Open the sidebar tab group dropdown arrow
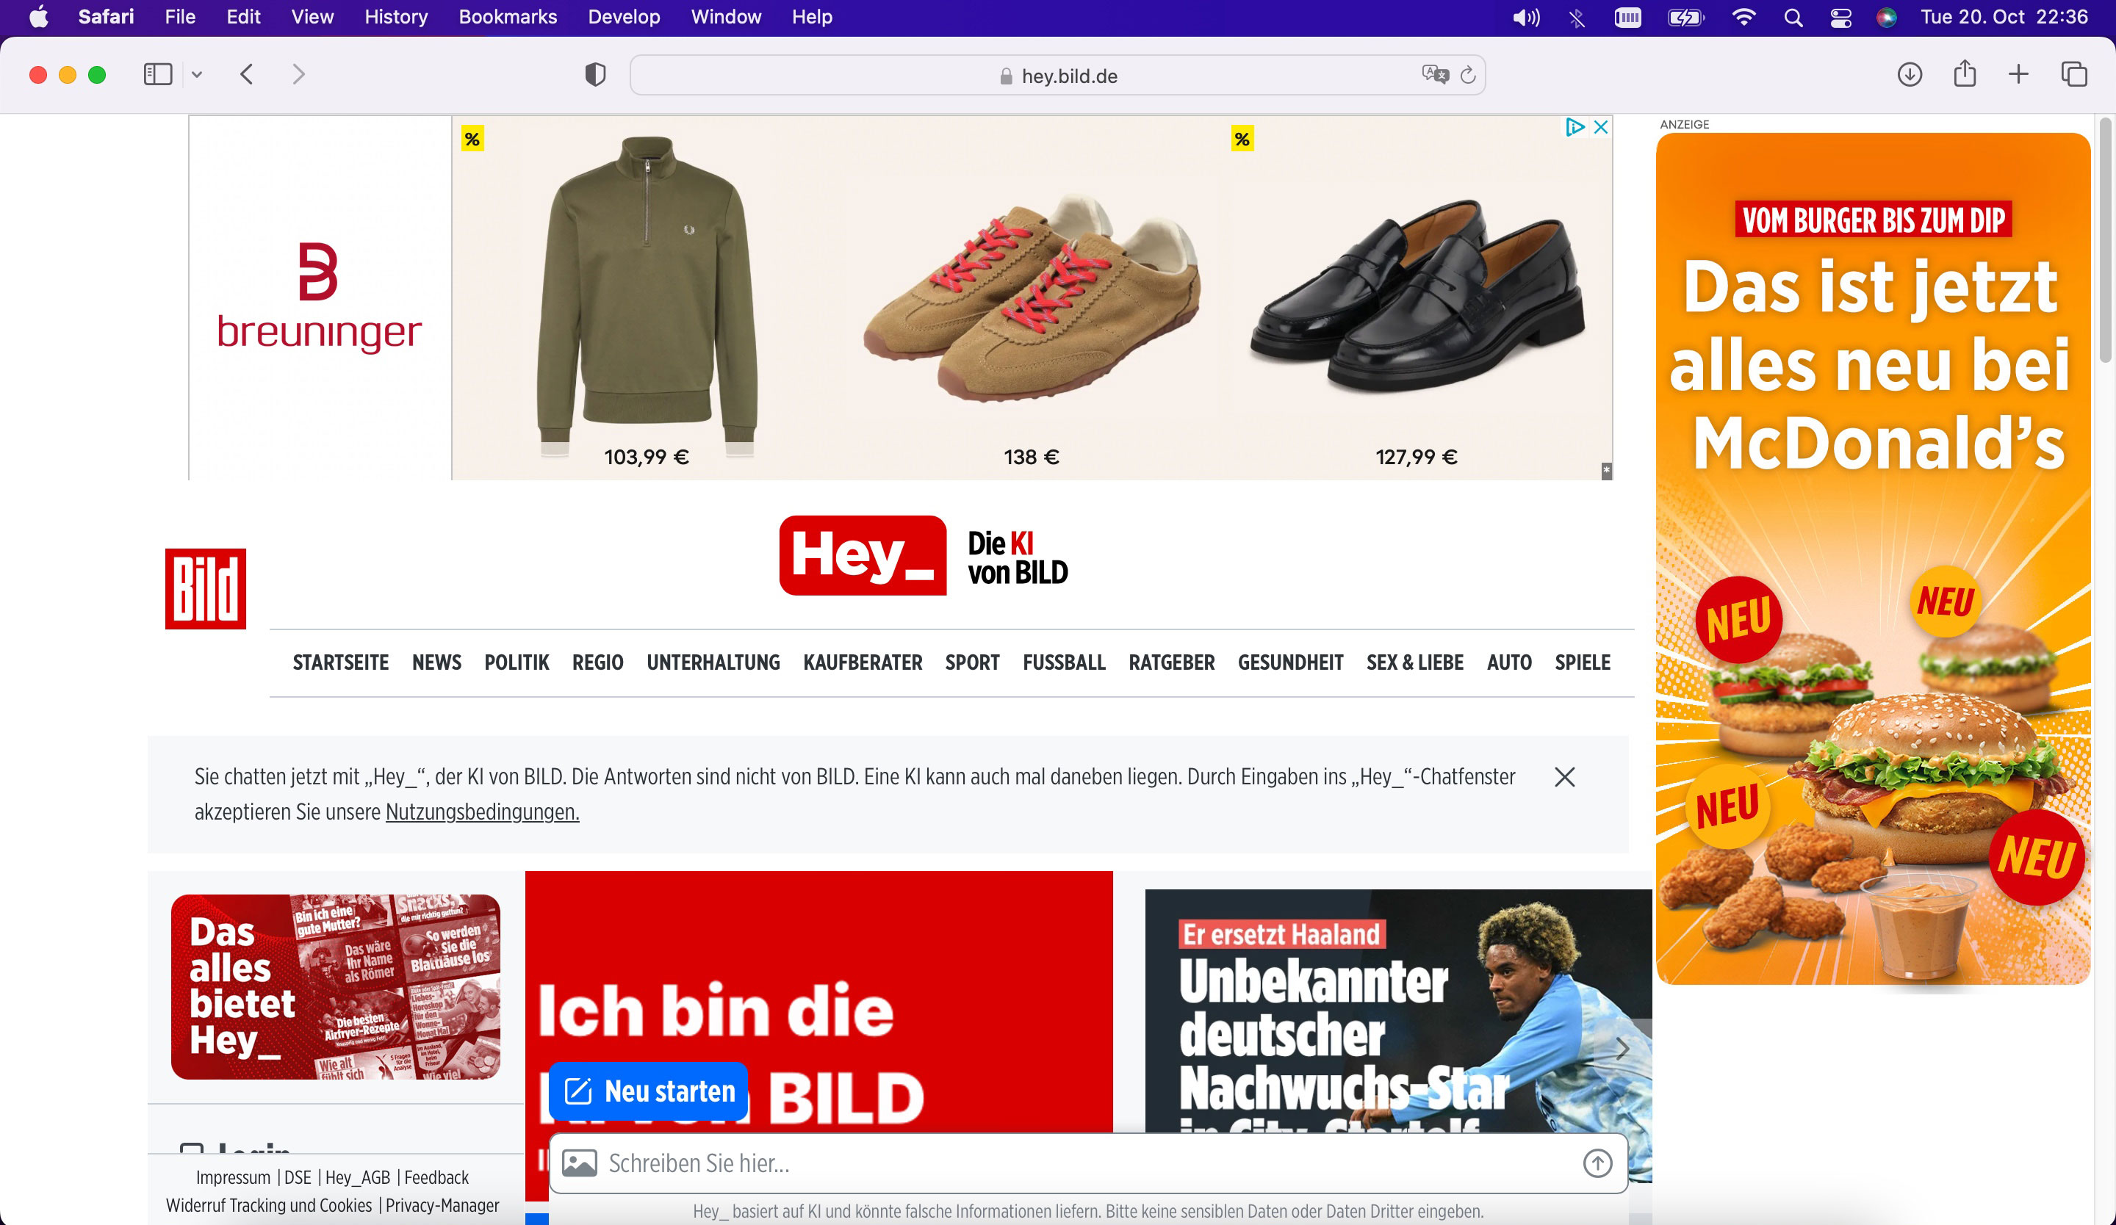2116x1225 pixels. click(198, 75)
